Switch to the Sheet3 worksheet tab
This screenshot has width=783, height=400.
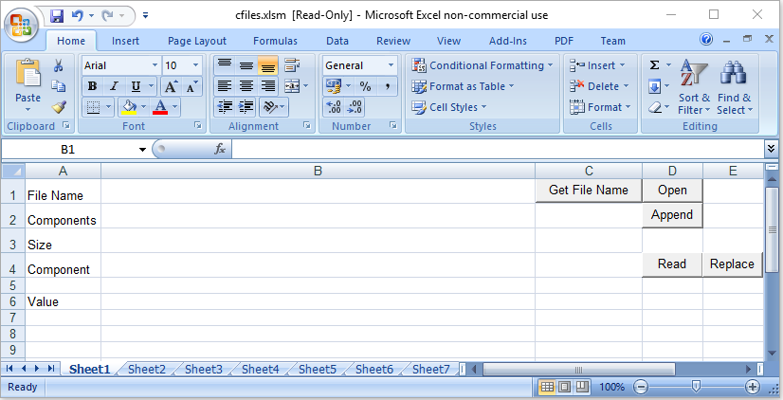click(x=203, y=370)
